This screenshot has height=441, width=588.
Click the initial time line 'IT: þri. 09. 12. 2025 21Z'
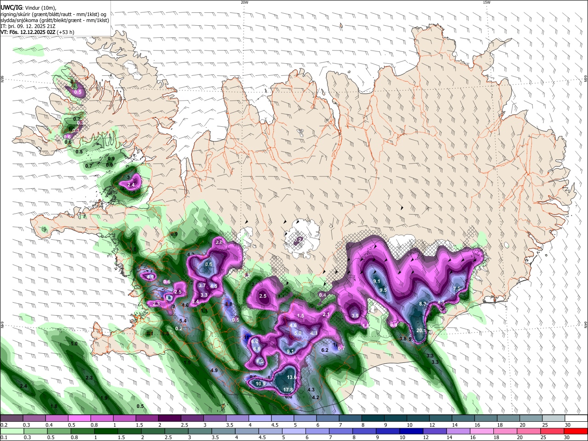coord(28,26)
